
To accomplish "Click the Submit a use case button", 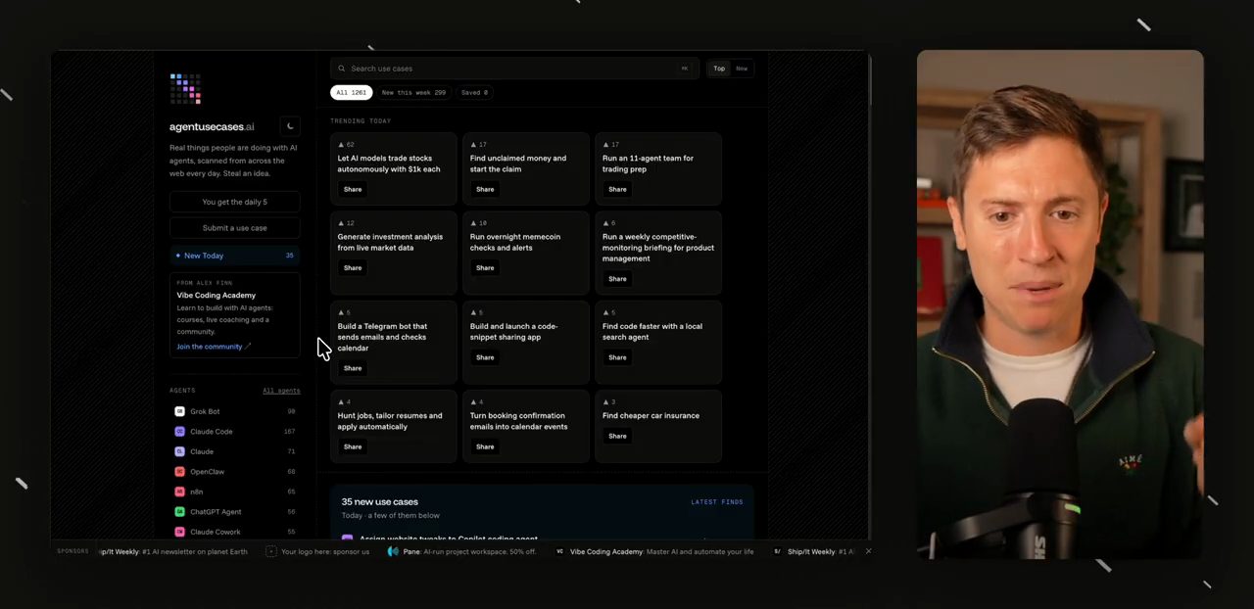I will pos(235,228).
